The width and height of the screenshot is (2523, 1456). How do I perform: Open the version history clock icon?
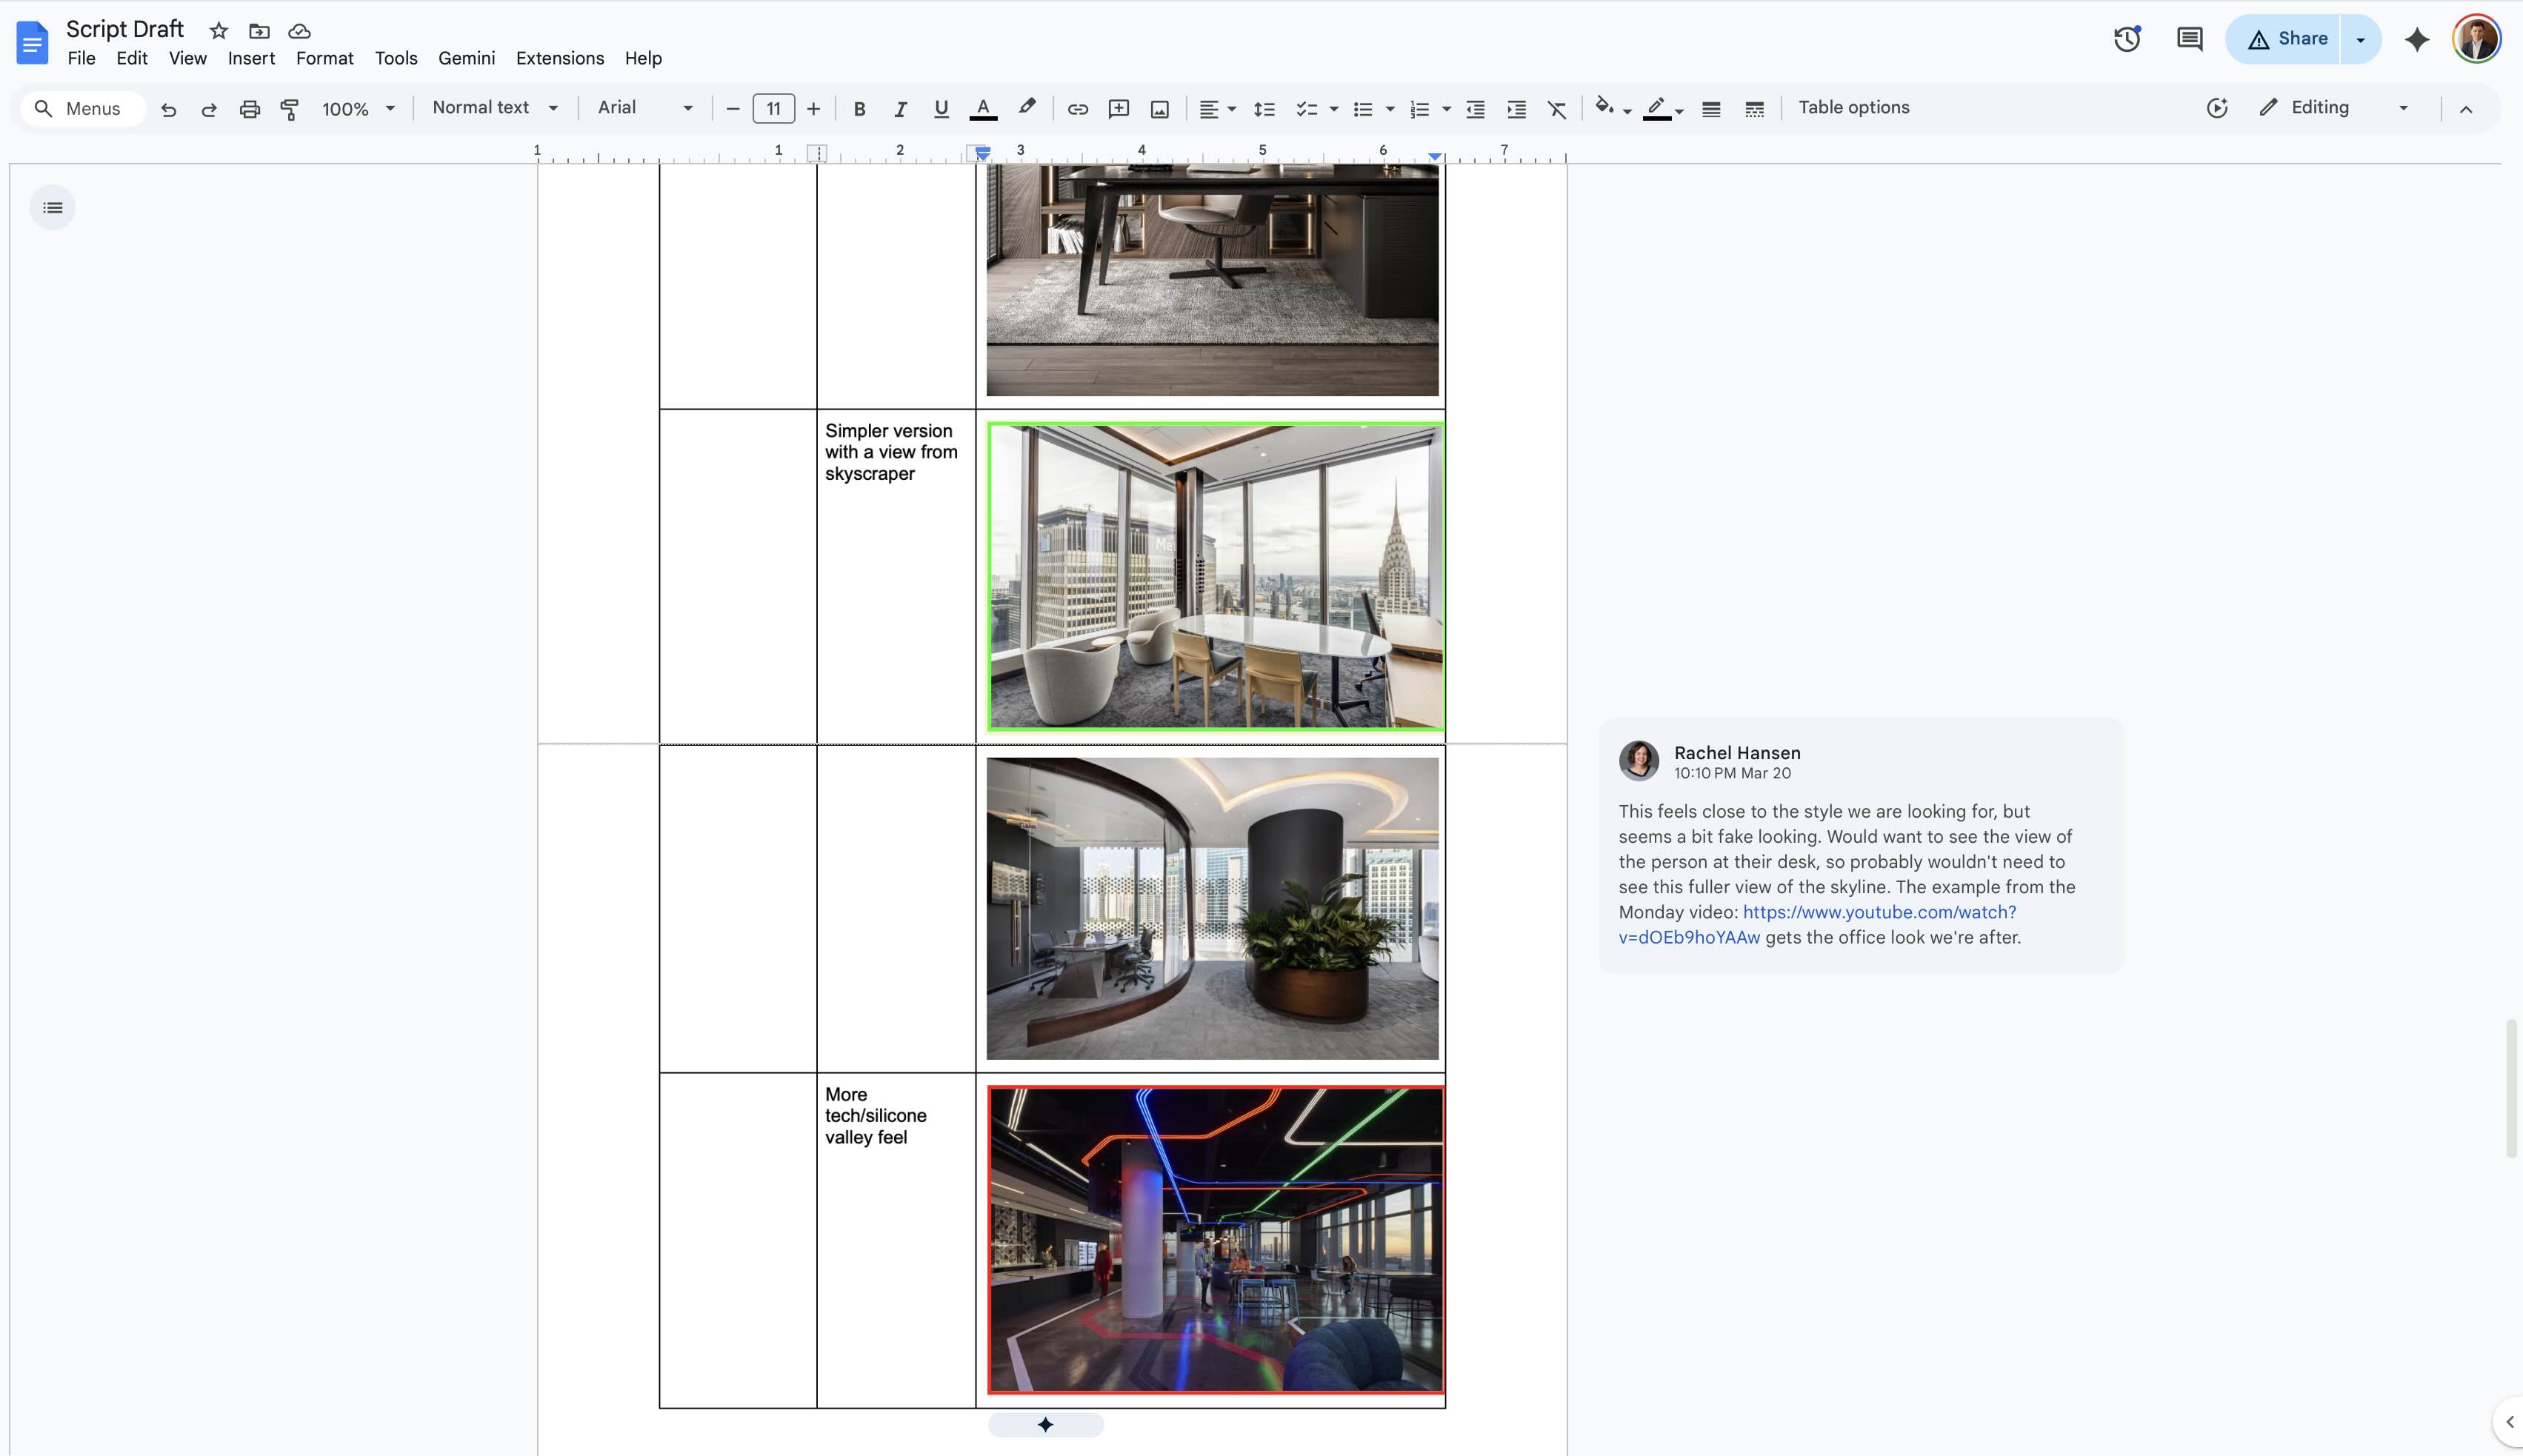coord(2126,39)
